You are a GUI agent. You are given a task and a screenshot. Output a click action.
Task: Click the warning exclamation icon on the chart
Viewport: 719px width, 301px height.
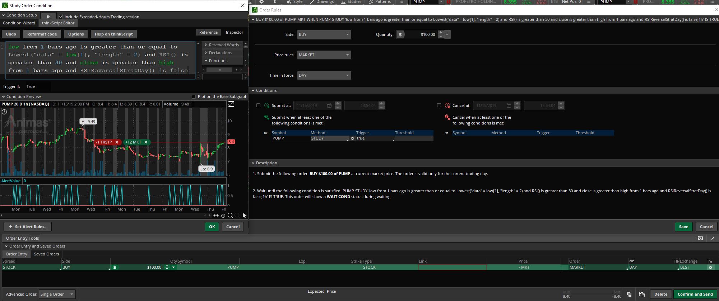click(x=4, y=112)
